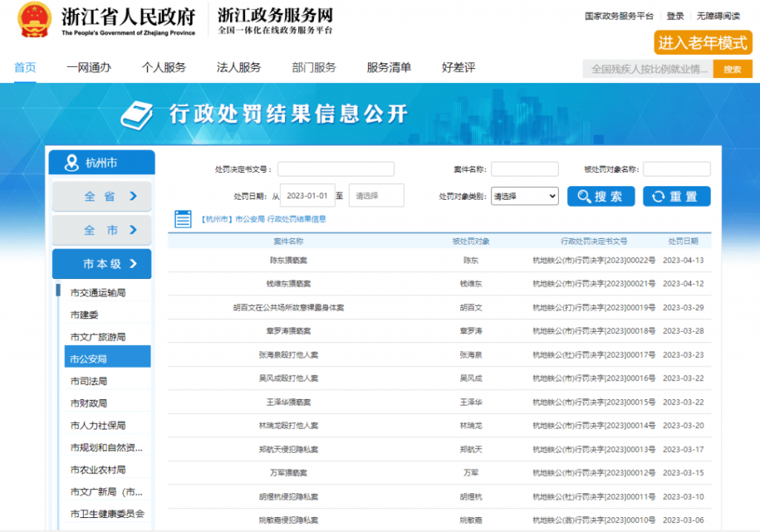This screenshot has width=760, height=532.
Task: Open the 处罚对象类别 dropdown
Action: point(525,196)
